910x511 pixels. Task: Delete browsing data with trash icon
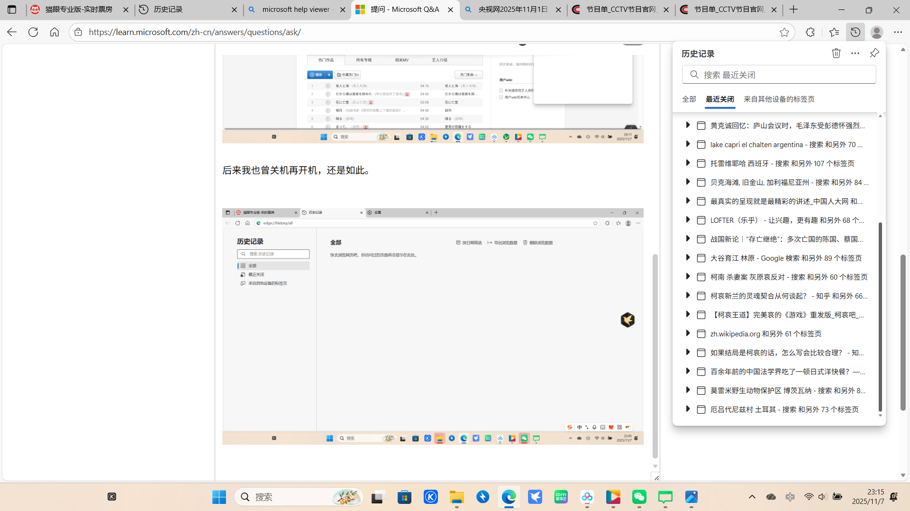[x=836, y=53]
